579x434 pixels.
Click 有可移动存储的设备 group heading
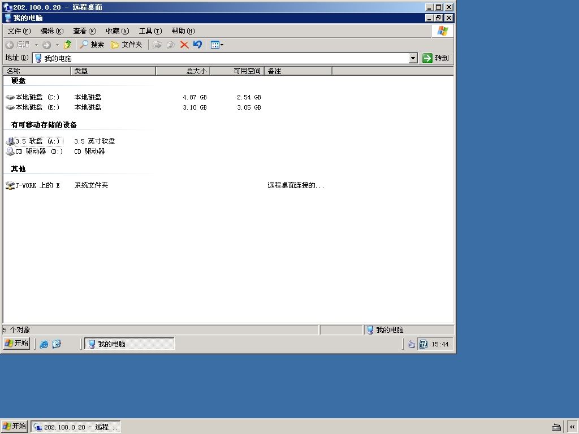click(x=44, y=125)
